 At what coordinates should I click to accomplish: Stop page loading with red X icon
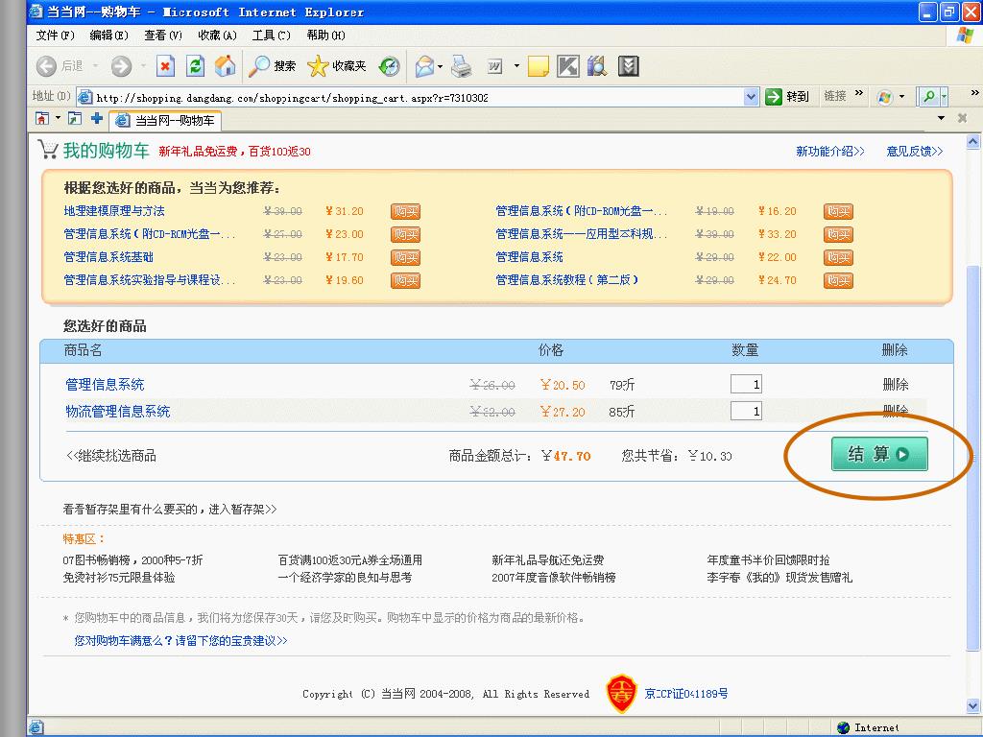click(x=165, y=66)
